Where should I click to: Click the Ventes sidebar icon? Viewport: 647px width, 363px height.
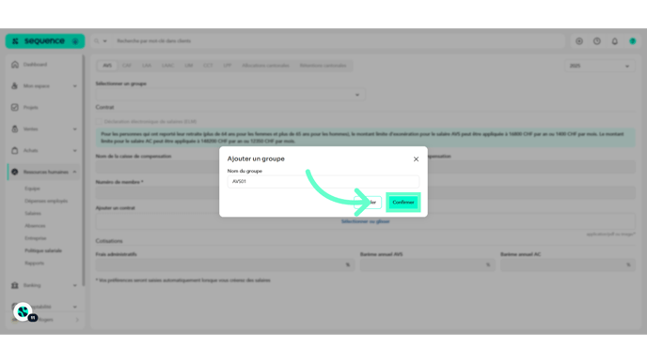[15, 129]
